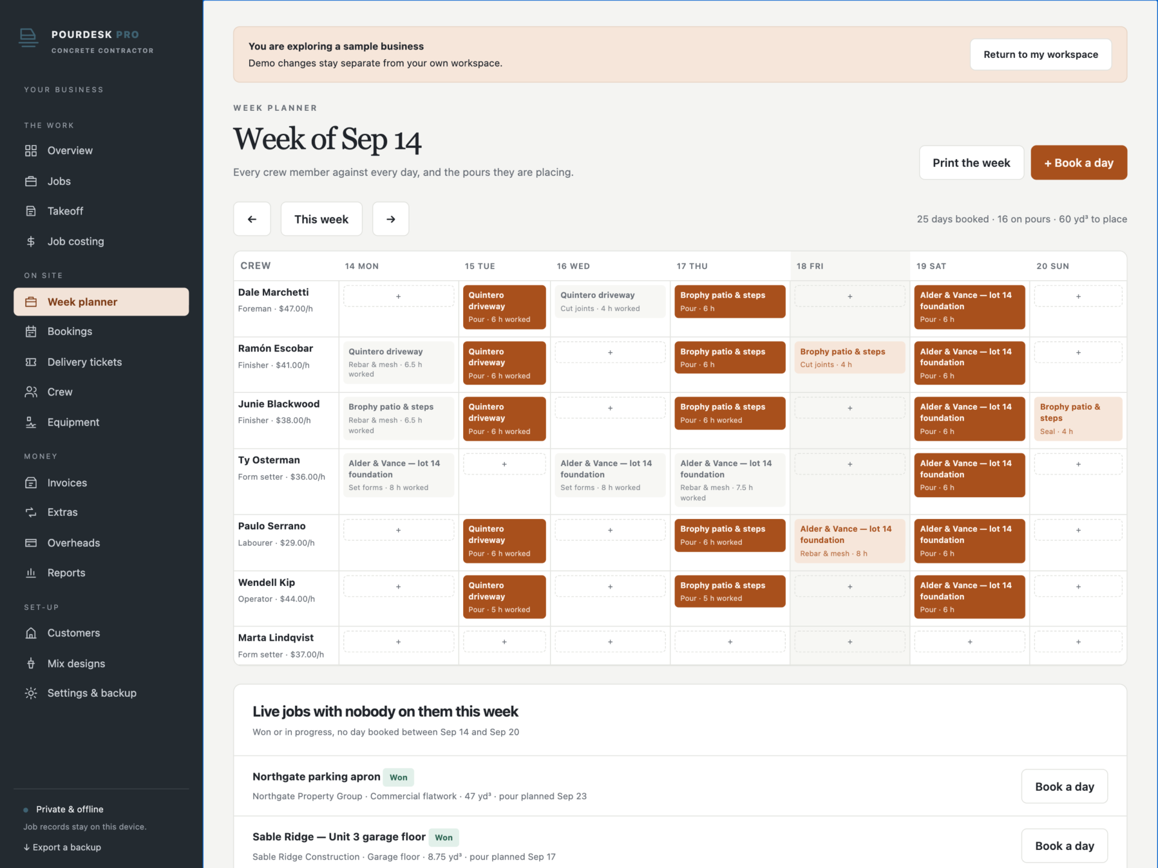1158x868 pixels.
Task: Click the This week button
Action: (321, 219)
